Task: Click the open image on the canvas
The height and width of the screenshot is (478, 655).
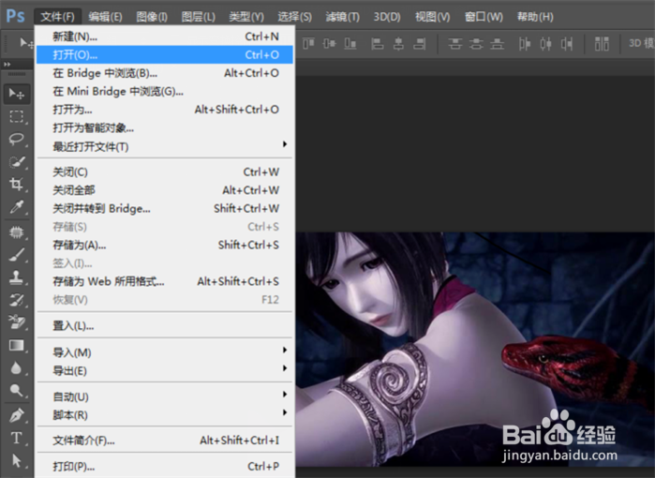Action: [x=474, y=350]
